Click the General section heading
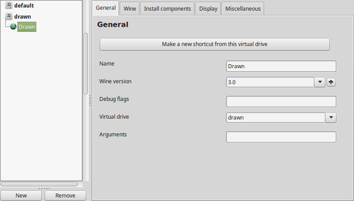This screenshot has height=201, width=354. pos(113,24)
